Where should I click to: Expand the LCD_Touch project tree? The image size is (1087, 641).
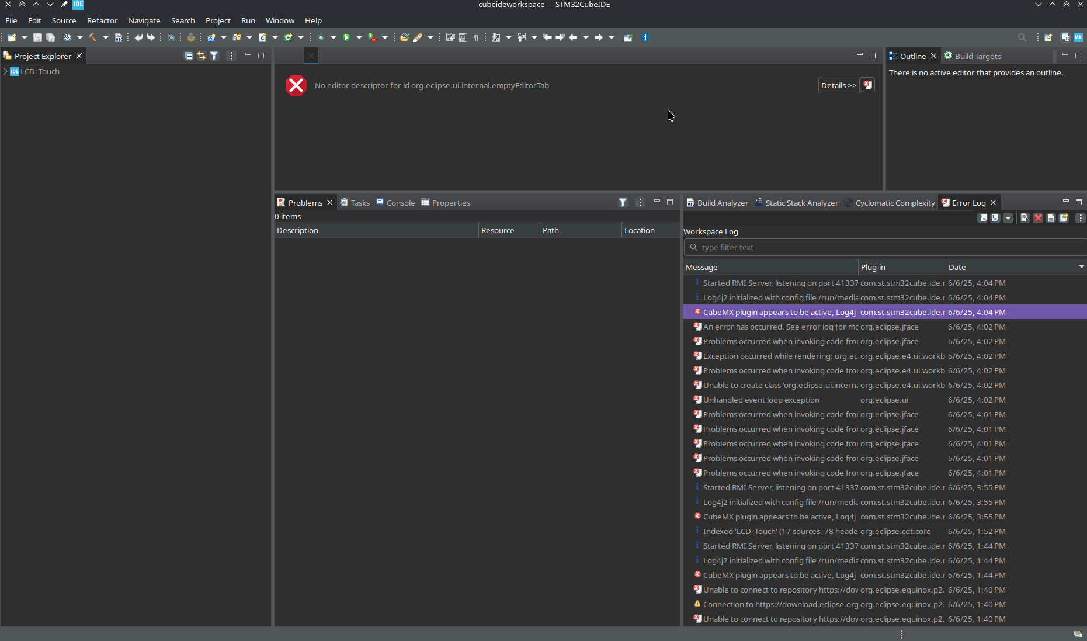pos(5,71)
